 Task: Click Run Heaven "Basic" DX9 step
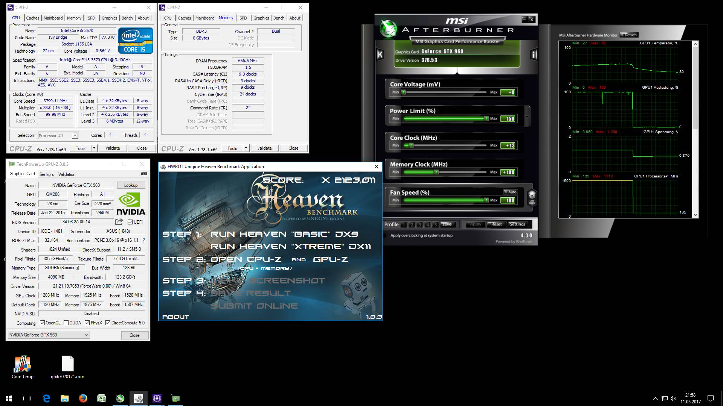click(x=284, y=234)
